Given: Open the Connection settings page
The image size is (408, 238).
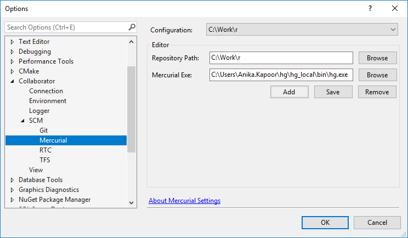Looking at the screenshot, I should (46, 91).
